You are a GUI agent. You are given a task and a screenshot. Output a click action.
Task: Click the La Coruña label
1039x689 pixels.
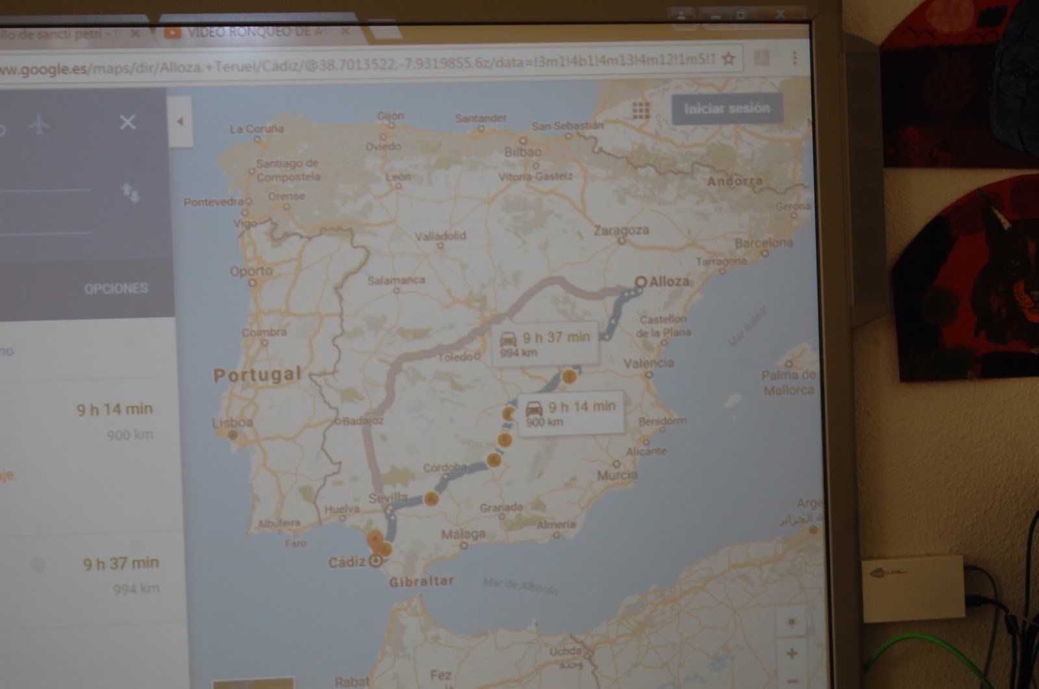pyautogui.click(x=257, y=129)
